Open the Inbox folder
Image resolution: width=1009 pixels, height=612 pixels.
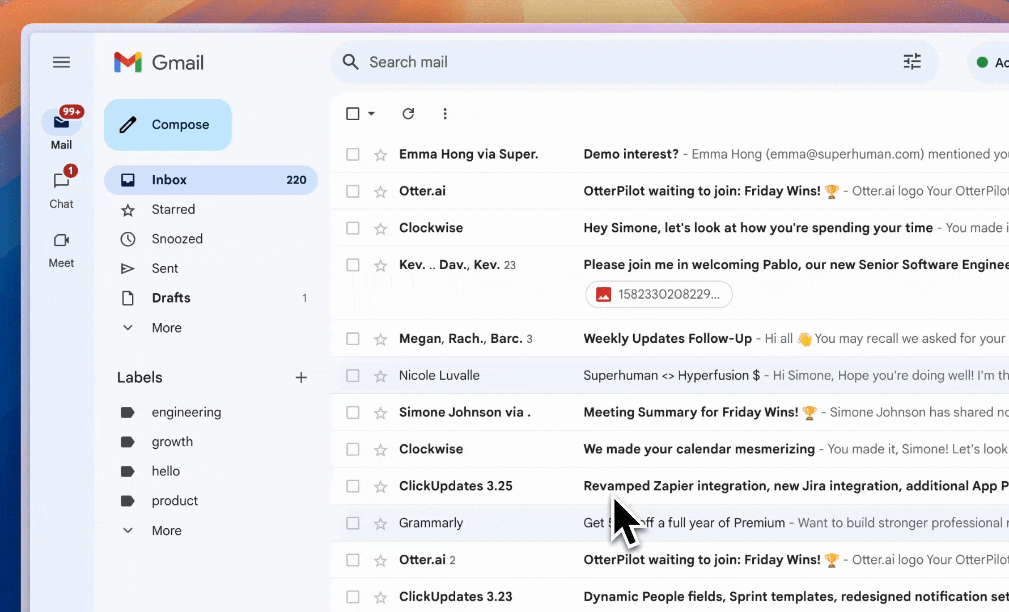211,180
